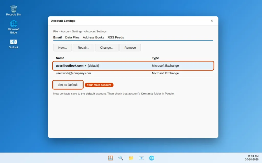Open Microsoft Edge desktop icon

14,27
